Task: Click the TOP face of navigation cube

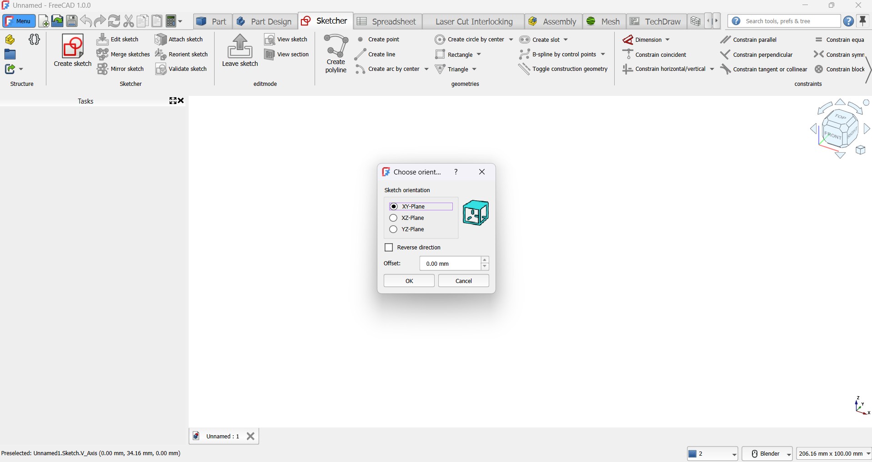Action: [x=840, y=117]
